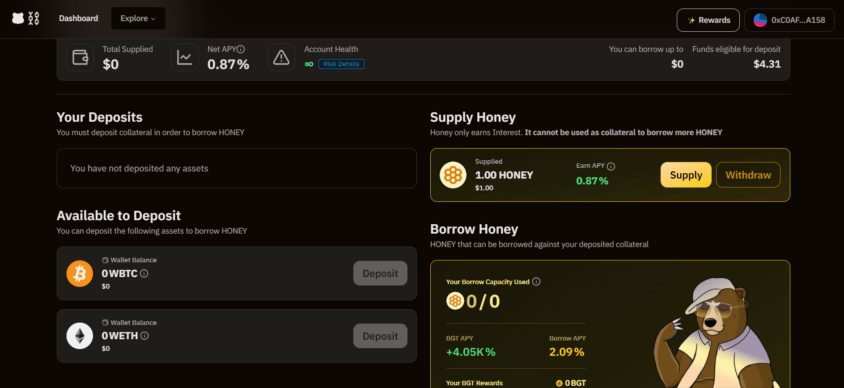Click Borrow Capacity Used info icon
This screenshot has width=844, height=388.
tap(536, 281)
